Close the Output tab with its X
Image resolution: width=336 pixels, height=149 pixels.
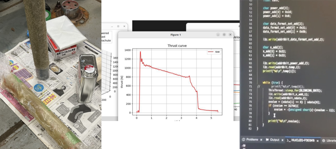pos(282,140)
